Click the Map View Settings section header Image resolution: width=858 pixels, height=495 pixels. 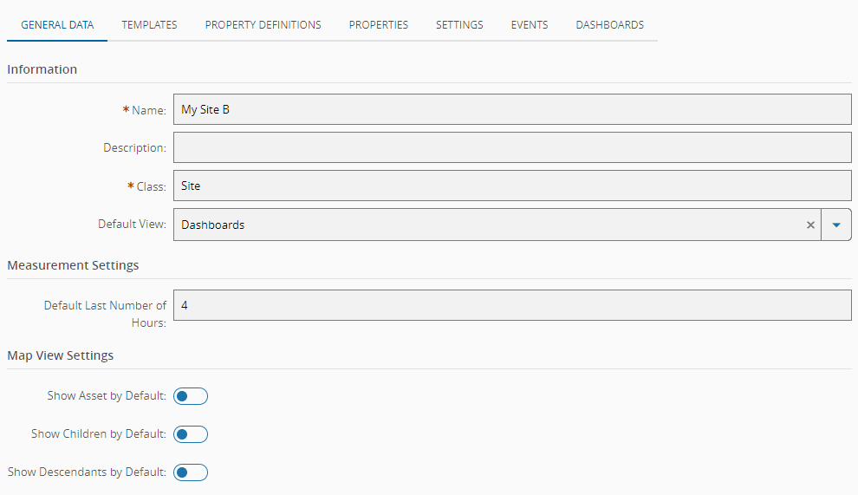[61, 355]
